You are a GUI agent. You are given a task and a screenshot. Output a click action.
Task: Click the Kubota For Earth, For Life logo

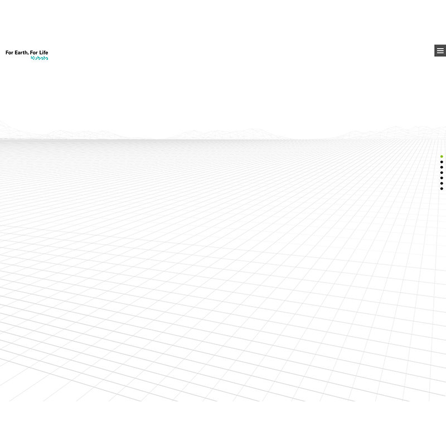tap(27, 55)
